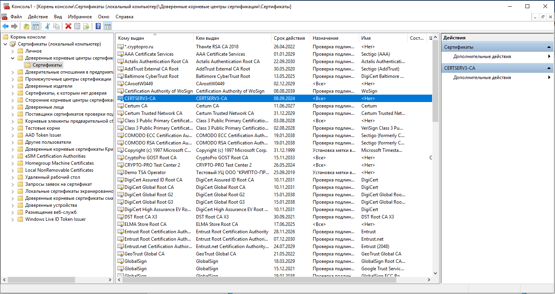This screenshot has height=294, width=555.
Task: Click the blue Back arrow in toolbar
Action: tap(5, 26)
